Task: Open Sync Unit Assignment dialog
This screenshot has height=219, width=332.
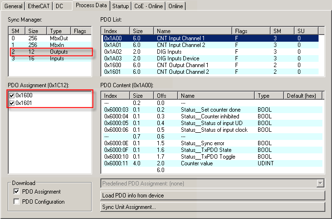Action: click(213, 207)
